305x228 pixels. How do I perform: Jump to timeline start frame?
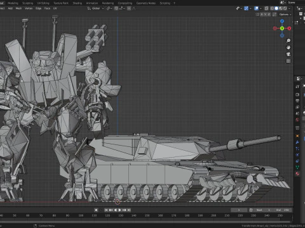106,210
